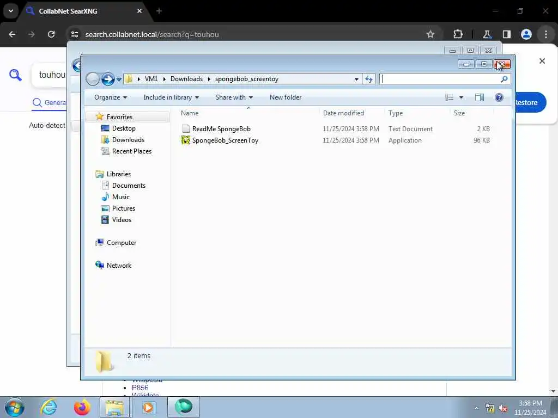This screenshot has width=558, height=418.
Task: Change your view icon button
Action: [450, 97]
